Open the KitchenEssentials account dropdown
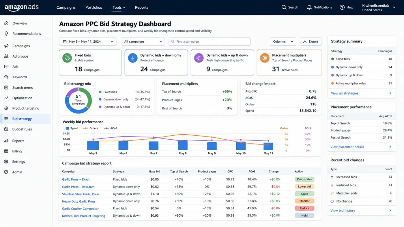Viewport: 404px width, 227px height. coord(379,7)
